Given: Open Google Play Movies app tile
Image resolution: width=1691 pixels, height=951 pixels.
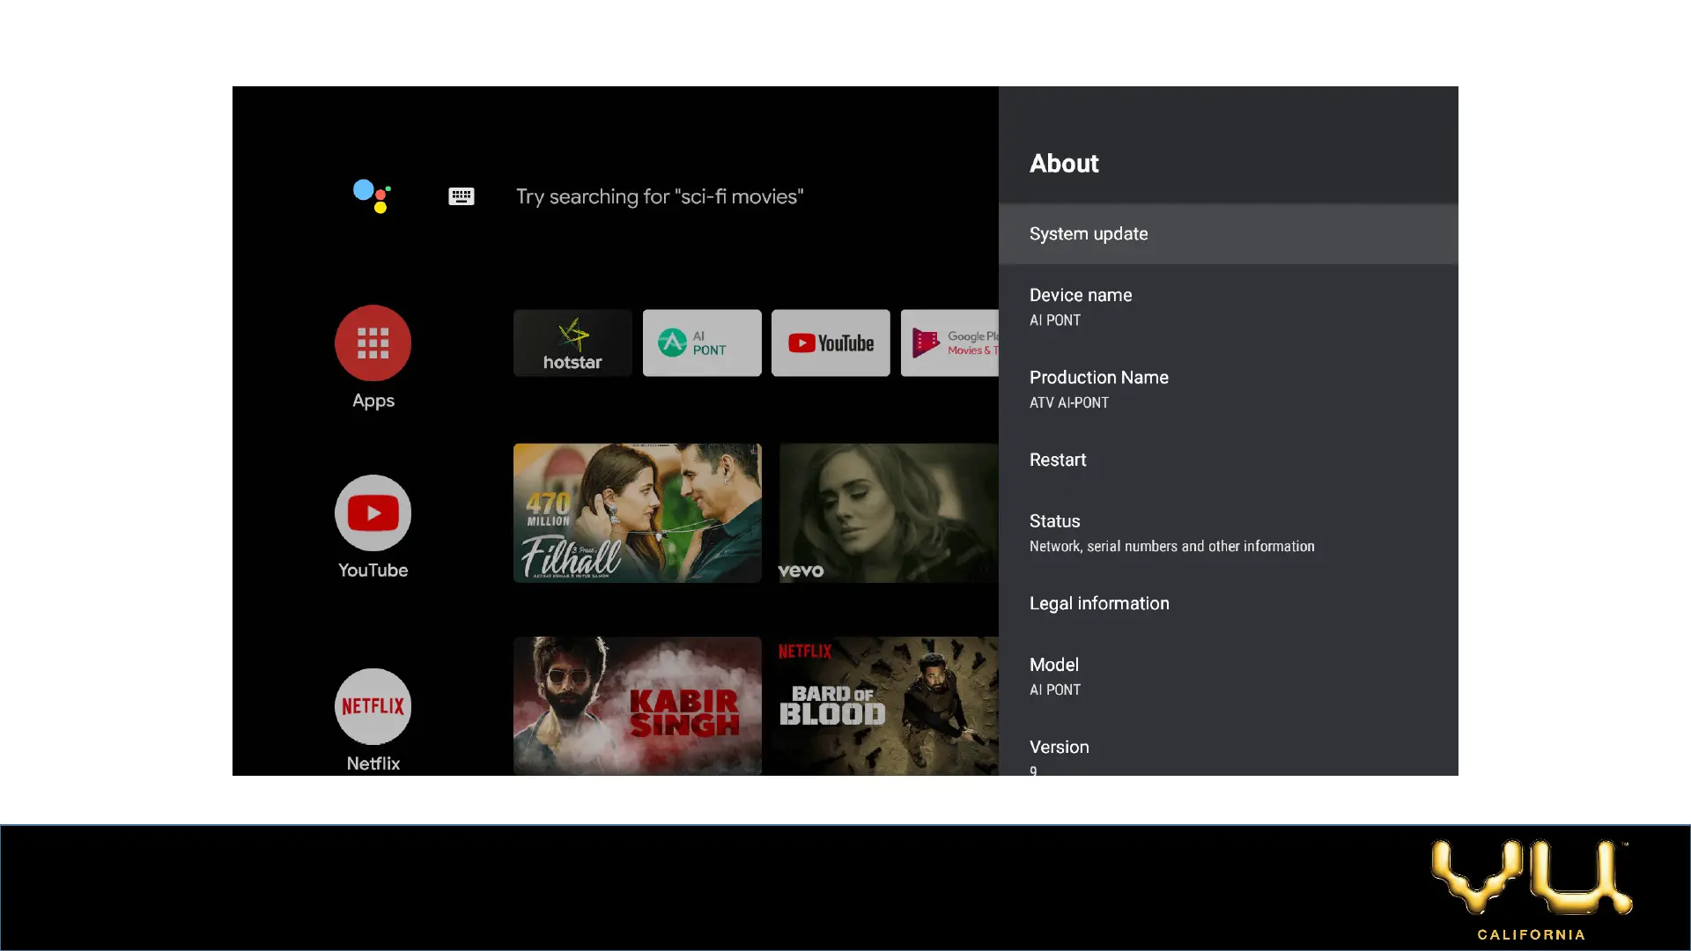Looking at the screenshot, I should tap(949, 343).
